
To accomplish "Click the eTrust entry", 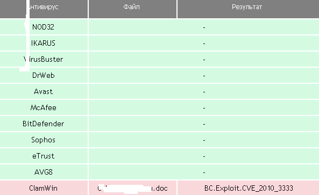I will point(43,156).
